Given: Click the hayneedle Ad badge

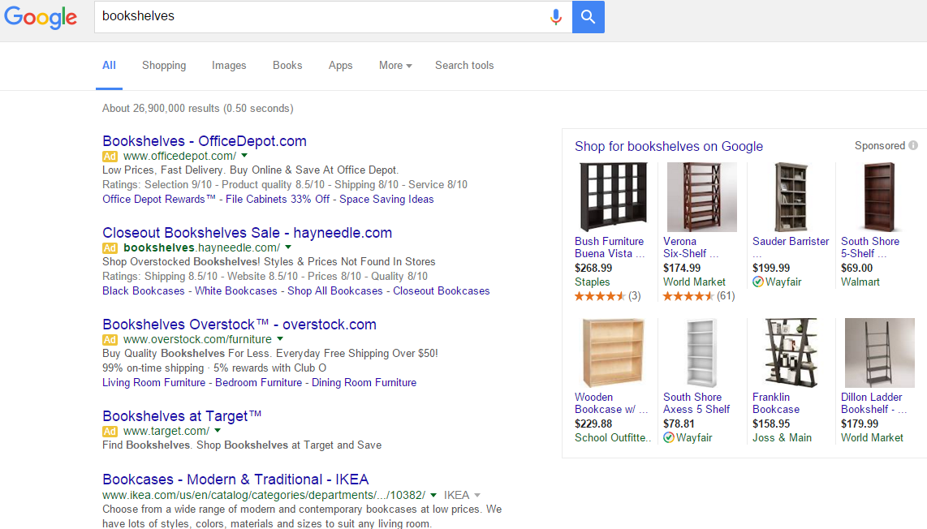Looking at the screenshot, I should click(110, 247).
